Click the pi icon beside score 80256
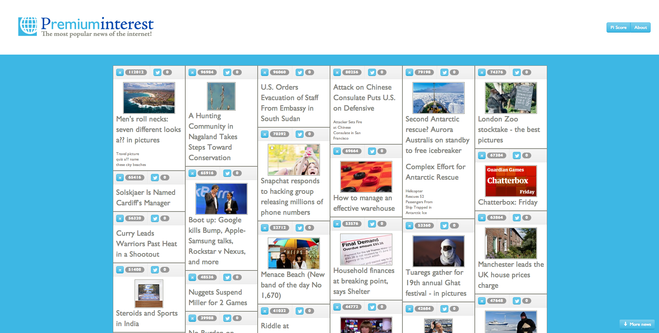Image resolution: width=659 pixels, height=333 pixels. (x=337, y=72)
